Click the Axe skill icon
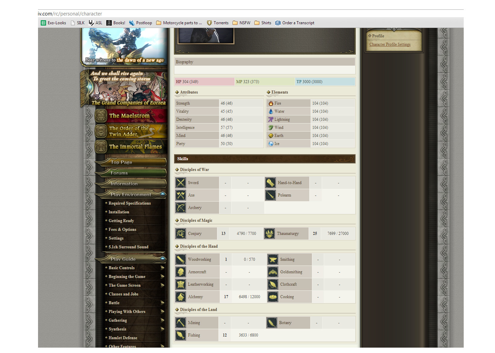Viewport: 495px width, 353px height. click(x=181, y=195)
